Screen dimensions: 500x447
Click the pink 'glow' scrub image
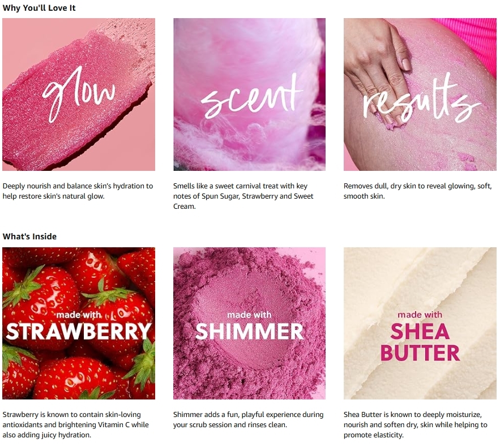(79, 94)
